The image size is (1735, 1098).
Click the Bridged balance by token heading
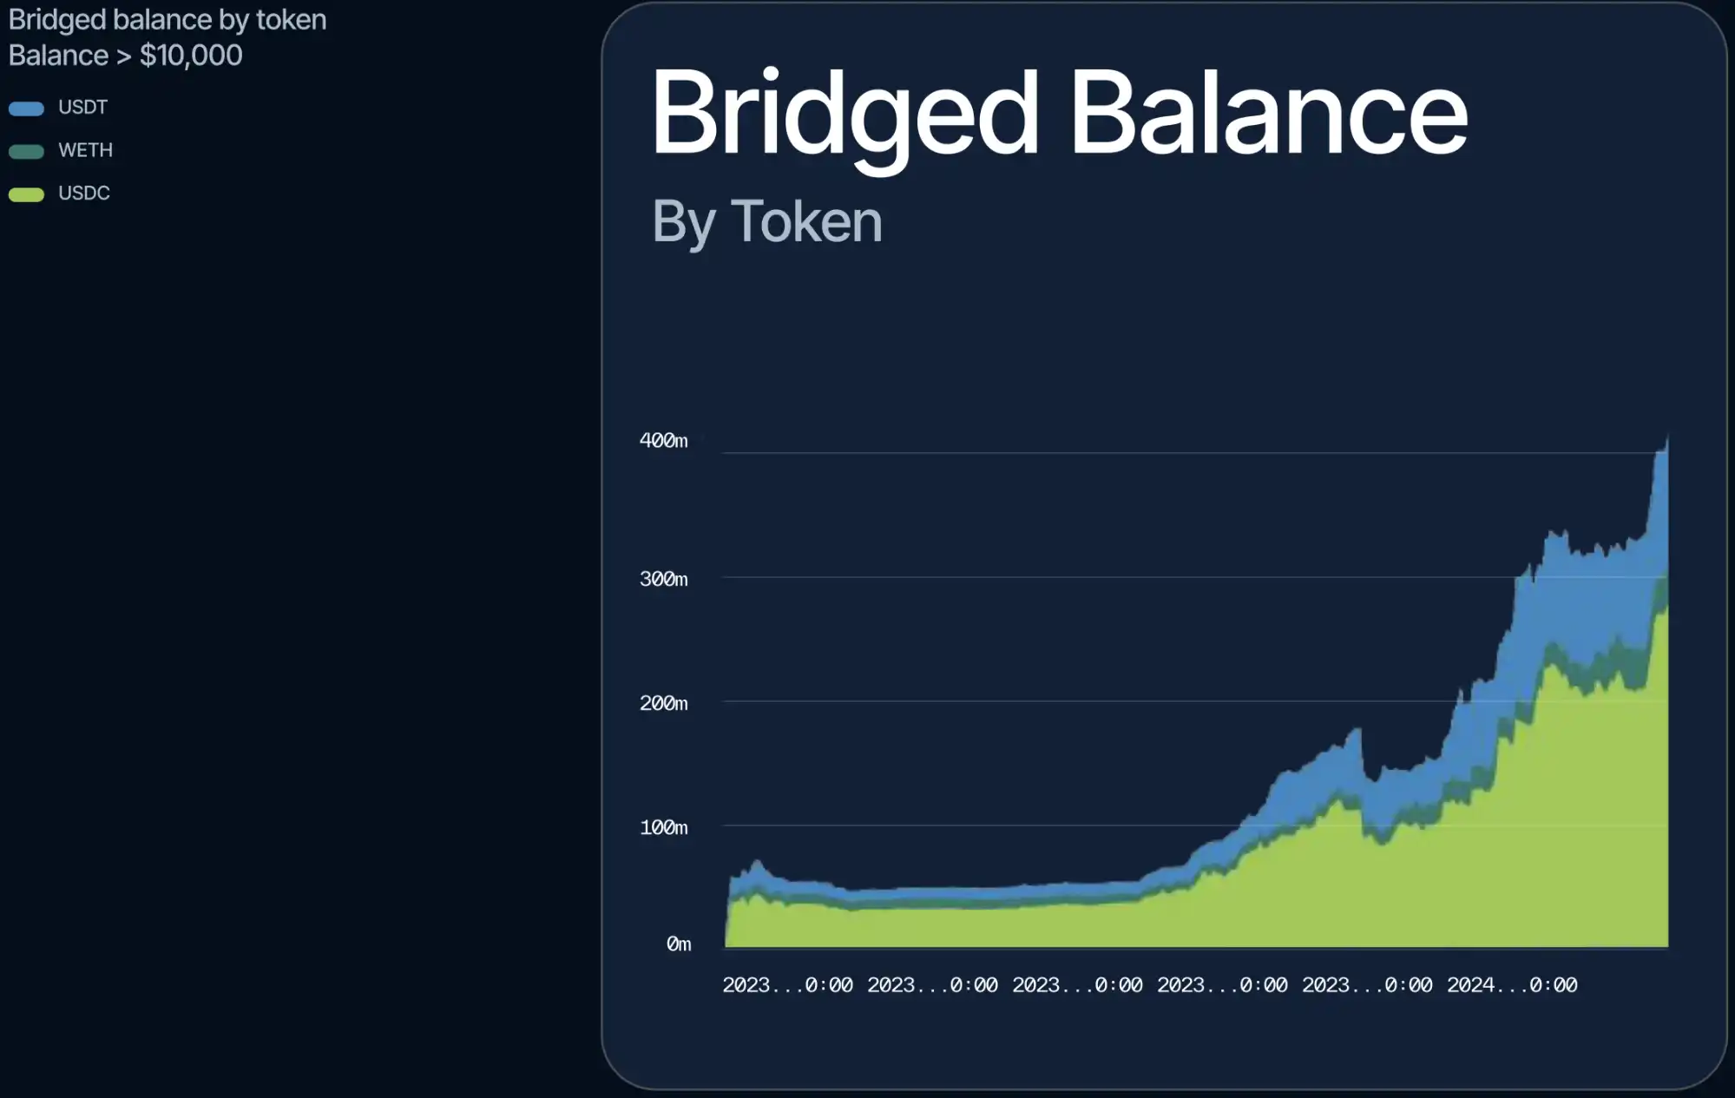pyautogui.click(x=168, y=19)
